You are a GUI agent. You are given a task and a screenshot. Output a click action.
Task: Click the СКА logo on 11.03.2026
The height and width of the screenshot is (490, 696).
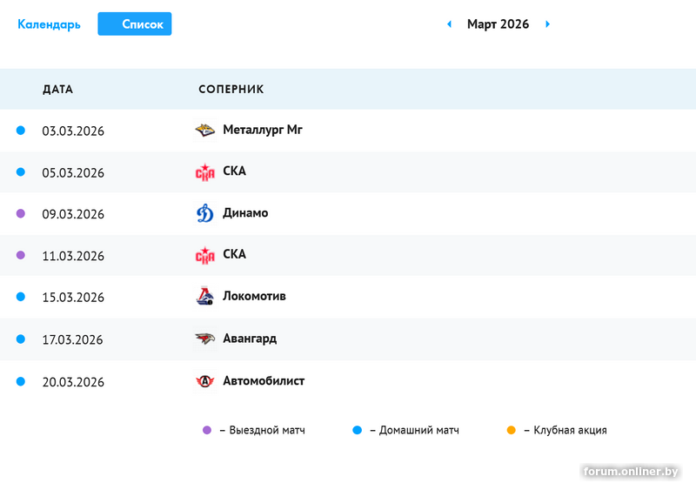[x=204, y=255]
